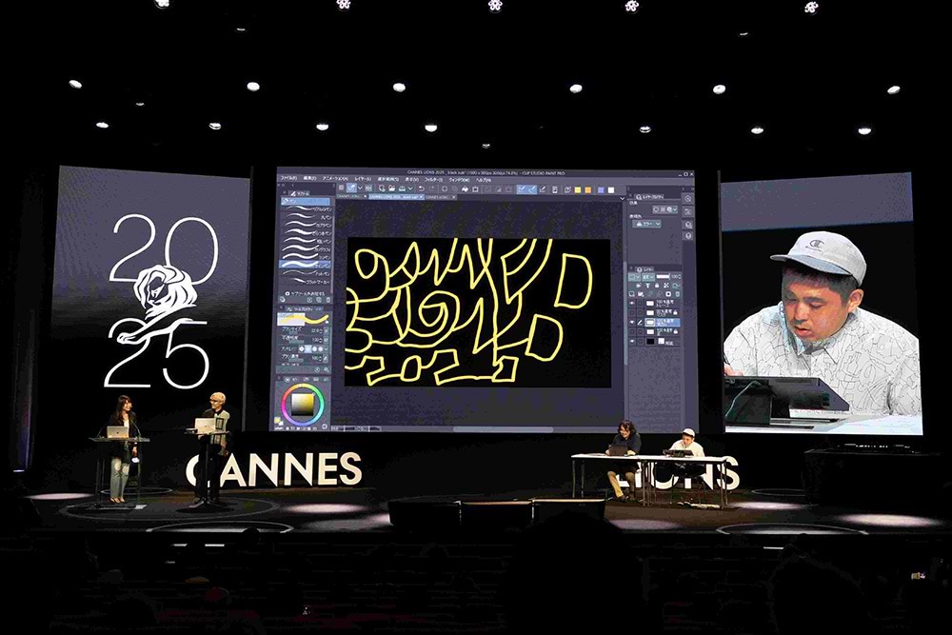Open sub tool detail wrench icon
Image resolution: width=952 pixels, height=635 pixels.
click(326, 369)
